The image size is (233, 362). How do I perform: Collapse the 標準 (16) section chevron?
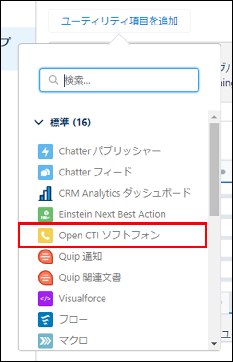point(38,122)
